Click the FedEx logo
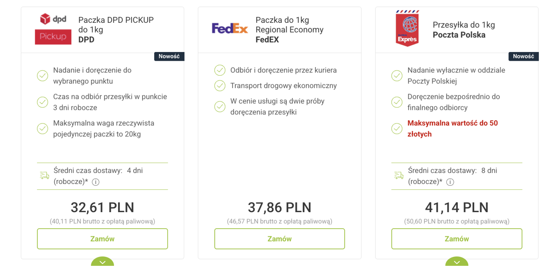 (230, 29)
